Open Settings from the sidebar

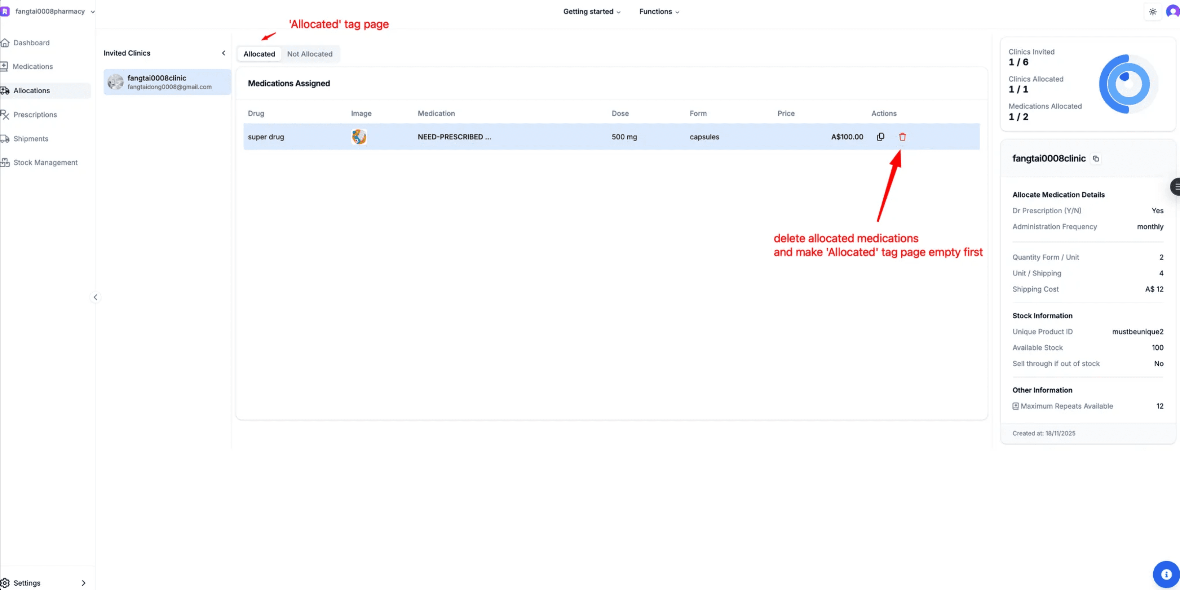[27, 582]
